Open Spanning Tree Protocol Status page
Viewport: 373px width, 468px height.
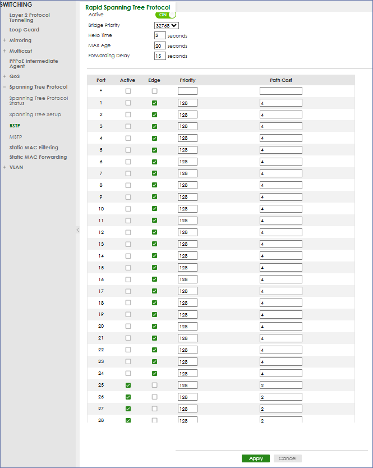[38, 100]
